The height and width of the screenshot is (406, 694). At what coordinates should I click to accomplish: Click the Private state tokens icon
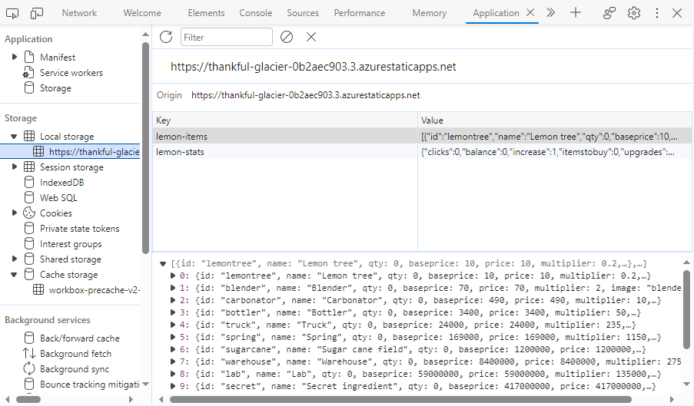coord(29,229)
